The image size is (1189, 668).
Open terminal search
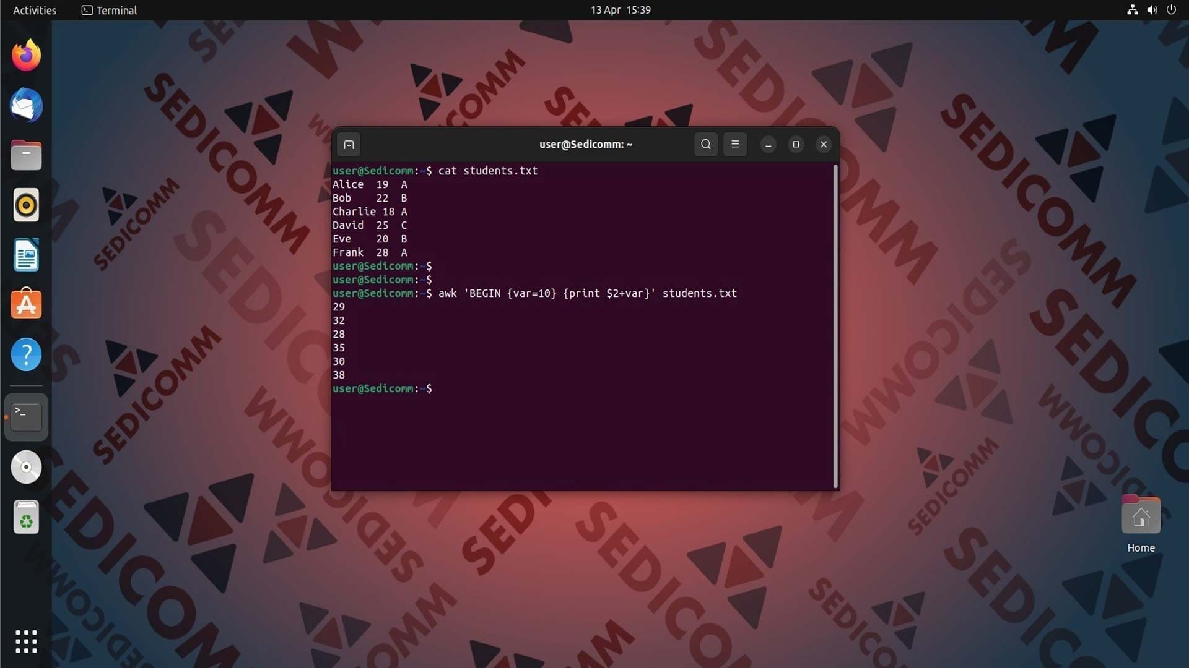[706, 144]
